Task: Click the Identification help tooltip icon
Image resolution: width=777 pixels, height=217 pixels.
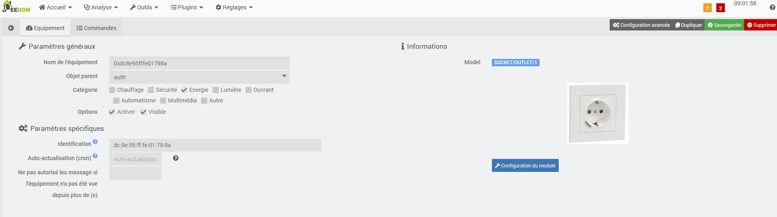Action: tap(95, 142)
